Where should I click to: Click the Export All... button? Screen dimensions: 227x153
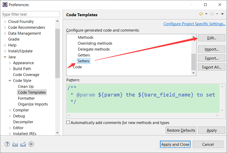click(212, 67)
